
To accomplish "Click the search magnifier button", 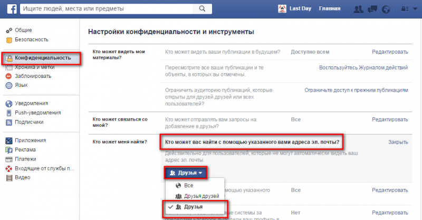I will pos(202,8).
